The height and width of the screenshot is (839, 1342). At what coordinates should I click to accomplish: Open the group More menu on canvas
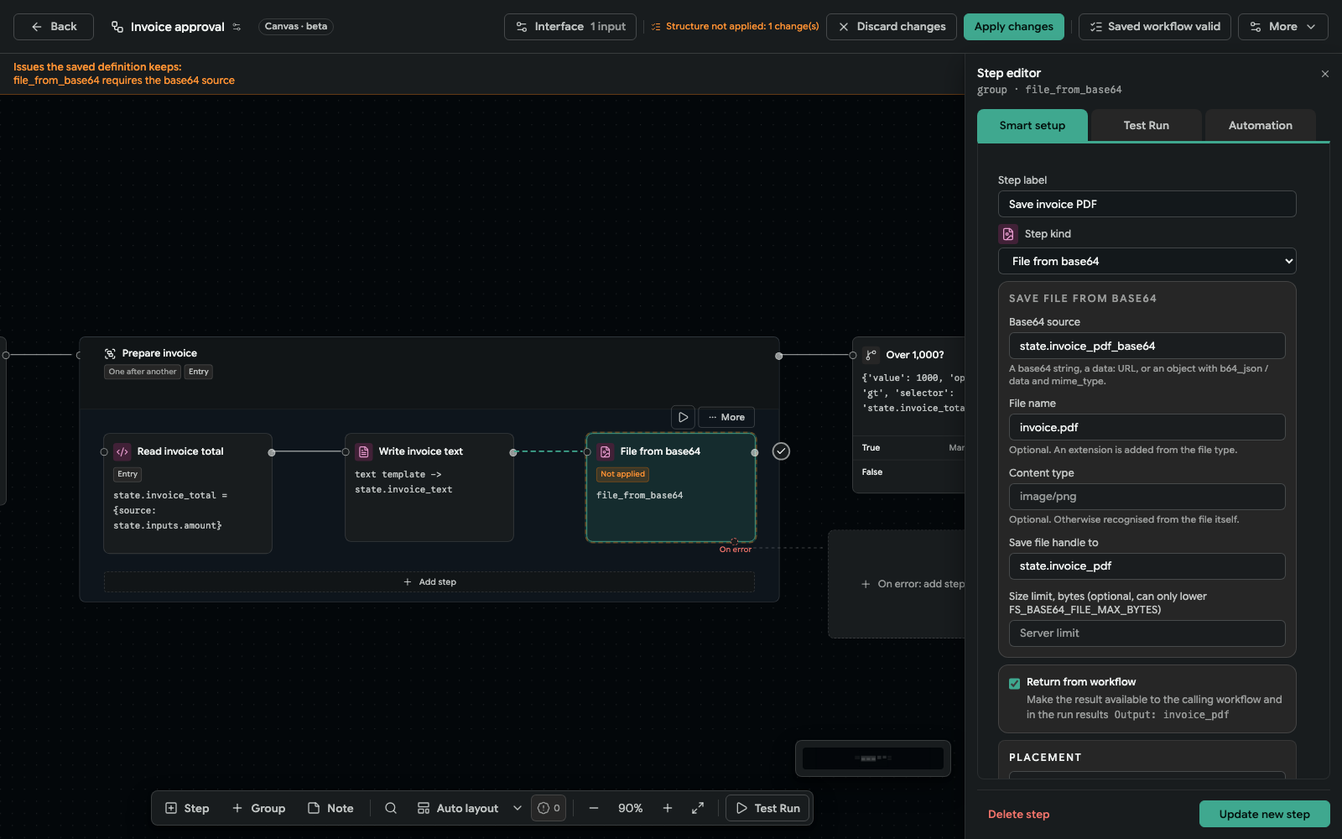(x=726, y=417)
